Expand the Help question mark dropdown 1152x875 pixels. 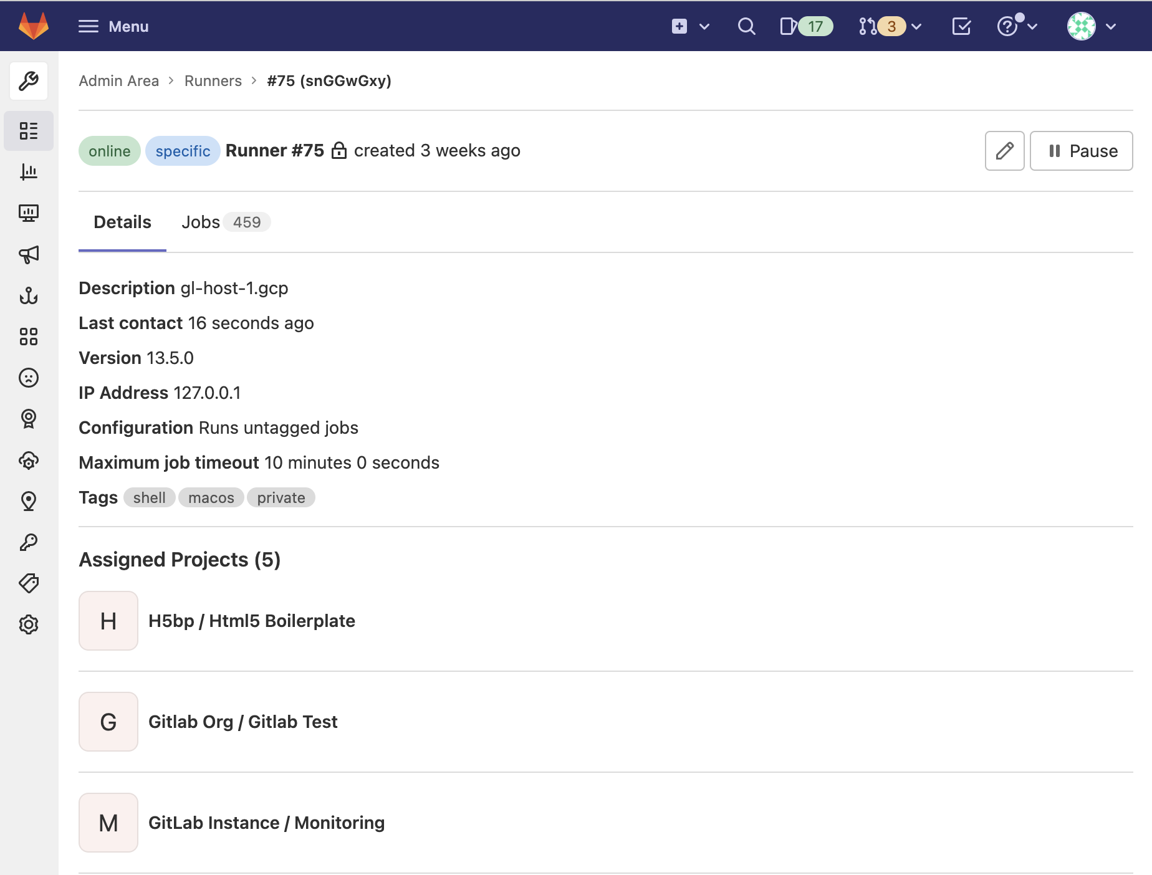pos(1017,26)
